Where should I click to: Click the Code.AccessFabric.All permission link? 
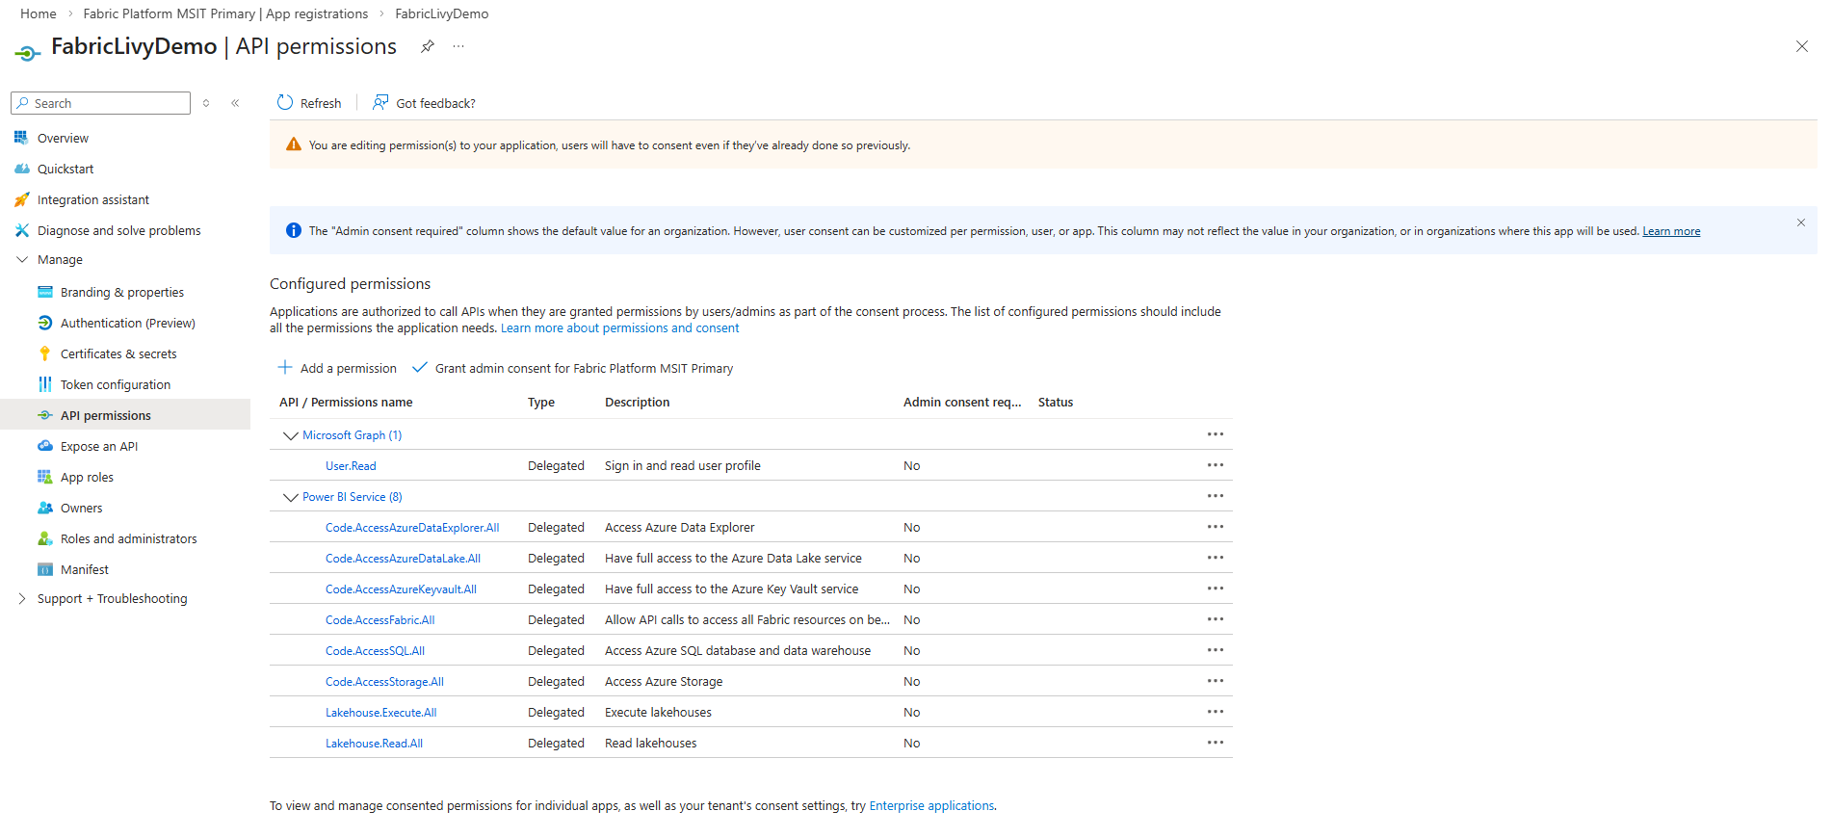click(379, 620)
